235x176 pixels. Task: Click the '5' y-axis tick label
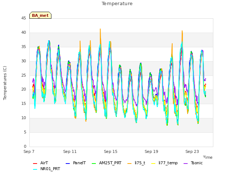[x=25, y=132]
